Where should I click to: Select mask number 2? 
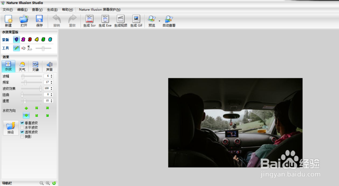(23, 40)
